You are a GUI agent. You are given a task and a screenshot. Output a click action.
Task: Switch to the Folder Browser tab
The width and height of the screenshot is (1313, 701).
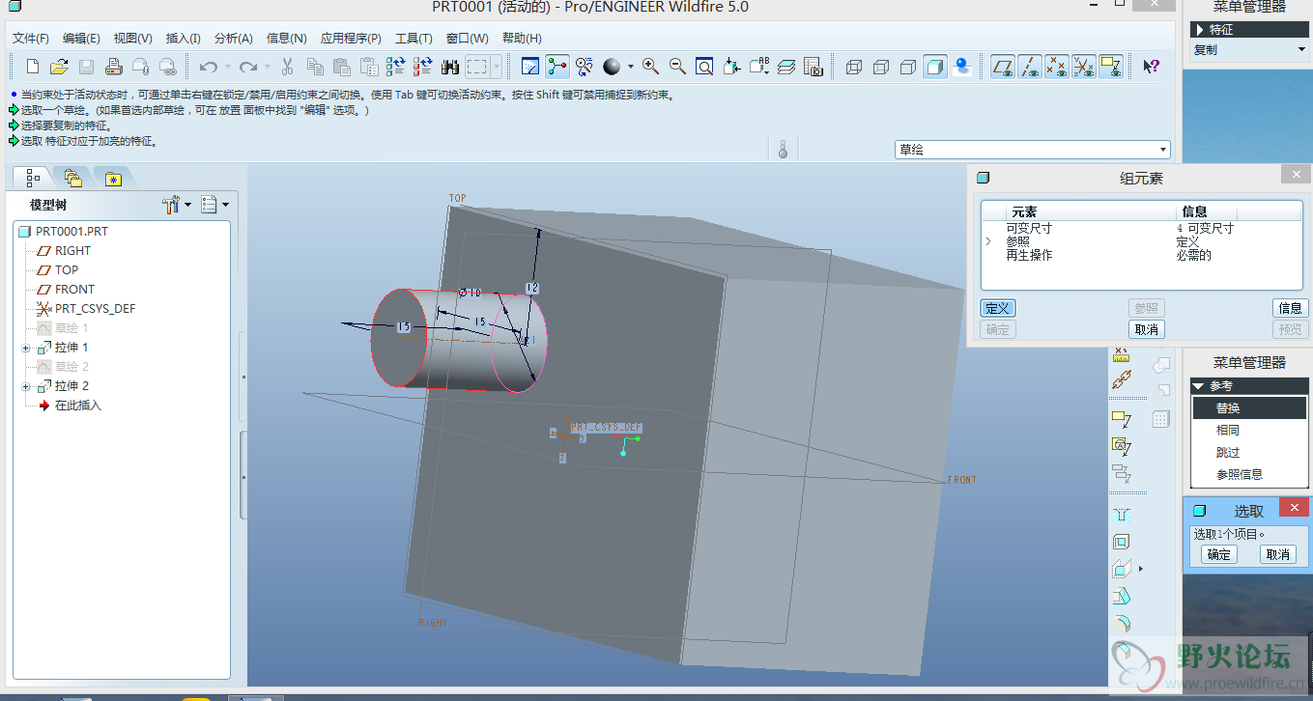pyautogui.click(x=72, y=178)
